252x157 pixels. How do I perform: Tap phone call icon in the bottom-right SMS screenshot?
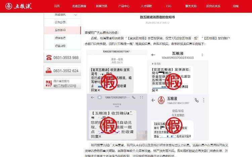[197, 100]
